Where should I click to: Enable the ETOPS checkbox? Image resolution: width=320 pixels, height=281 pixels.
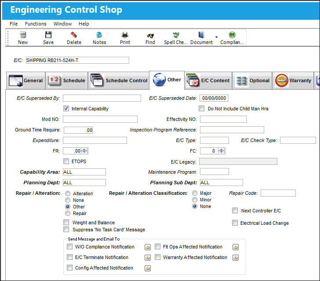66,161
